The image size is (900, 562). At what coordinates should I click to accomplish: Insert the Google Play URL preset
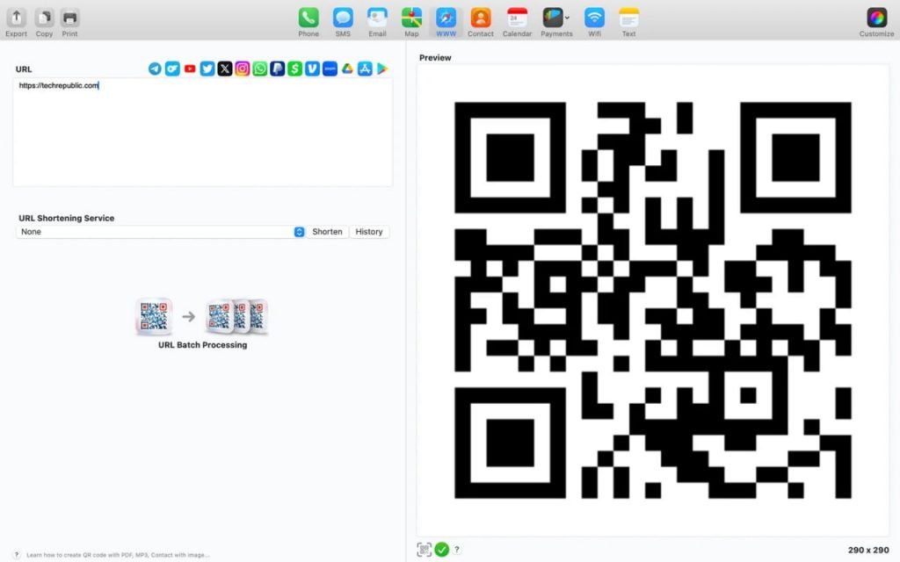(382, 68)
